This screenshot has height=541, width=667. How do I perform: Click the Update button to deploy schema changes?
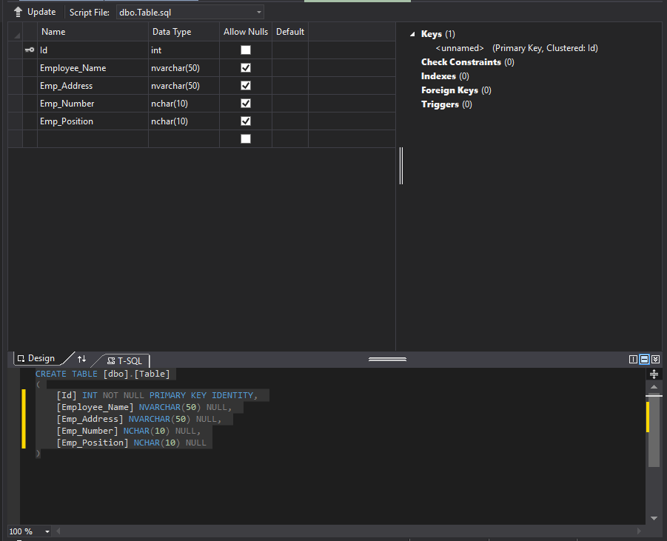(x=33, y=12)
